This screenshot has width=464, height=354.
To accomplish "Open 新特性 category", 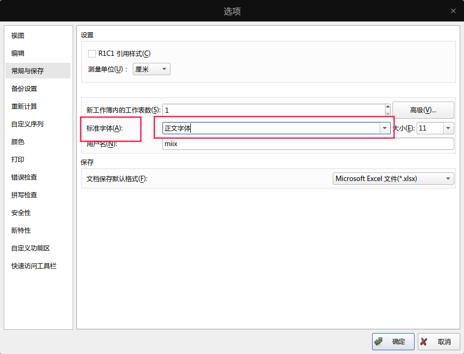I will tap(21, 230).
